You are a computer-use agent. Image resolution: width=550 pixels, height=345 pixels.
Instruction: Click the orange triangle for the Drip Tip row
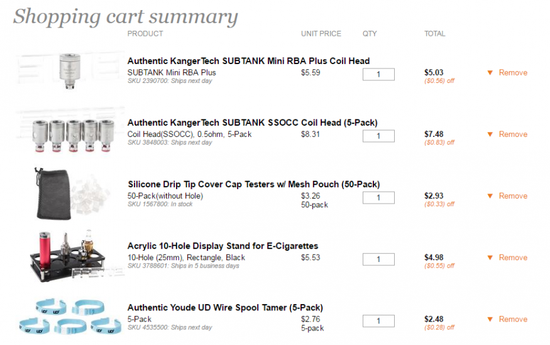coord(490,196)
